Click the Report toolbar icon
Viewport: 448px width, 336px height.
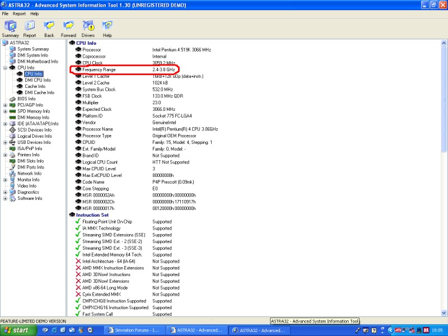pyautogui.click(x=30, y=29)
